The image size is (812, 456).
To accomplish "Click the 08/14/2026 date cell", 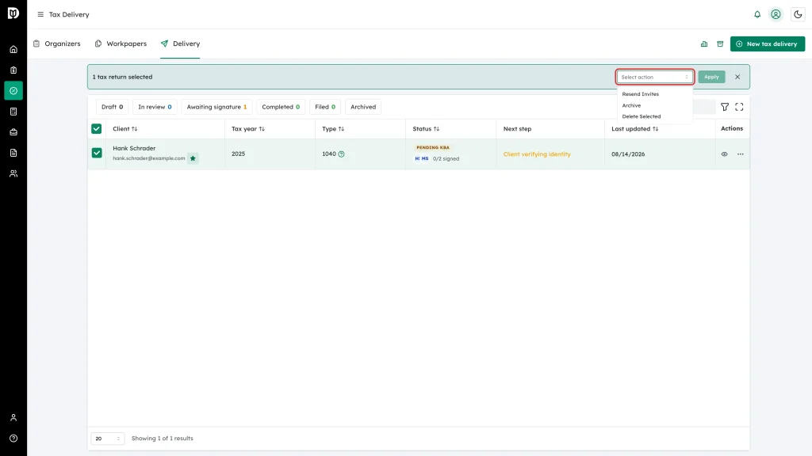I will click(x=628, y=154).
